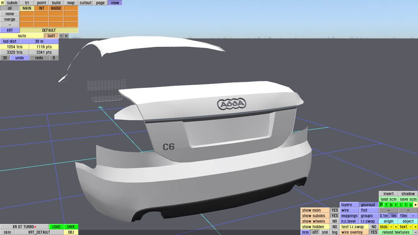Image resolution: width=418 pixels, height=235 pixels.
Task: Click the green LOAD button
Action: pos(56,227)
